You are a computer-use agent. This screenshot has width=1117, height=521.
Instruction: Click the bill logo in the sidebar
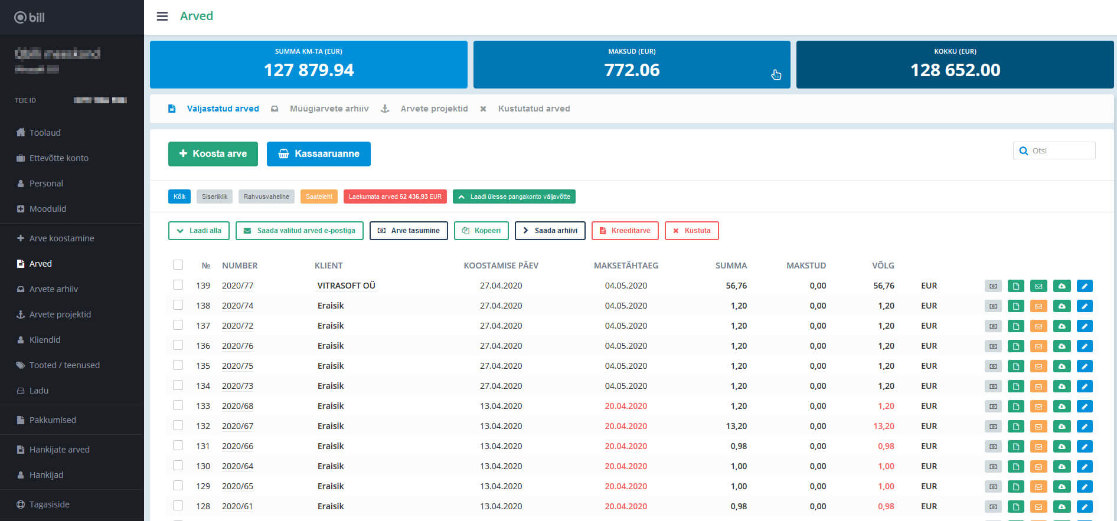(x=30, y=17)
